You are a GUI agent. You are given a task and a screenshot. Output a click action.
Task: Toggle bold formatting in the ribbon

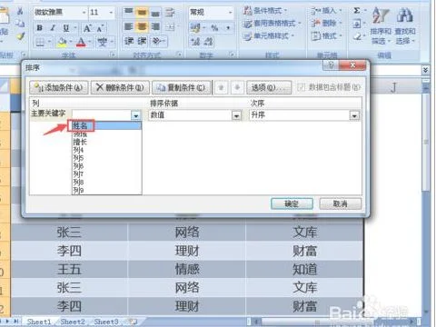click(40, 28)
